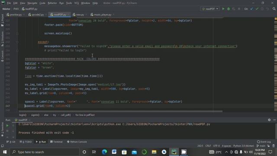This screenshot has height=156, width=277.
Task: Run readPDF with the green play icon
Action: pos(223,9)
